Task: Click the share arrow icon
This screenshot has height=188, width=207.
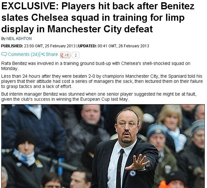Action: coord(43,54)
